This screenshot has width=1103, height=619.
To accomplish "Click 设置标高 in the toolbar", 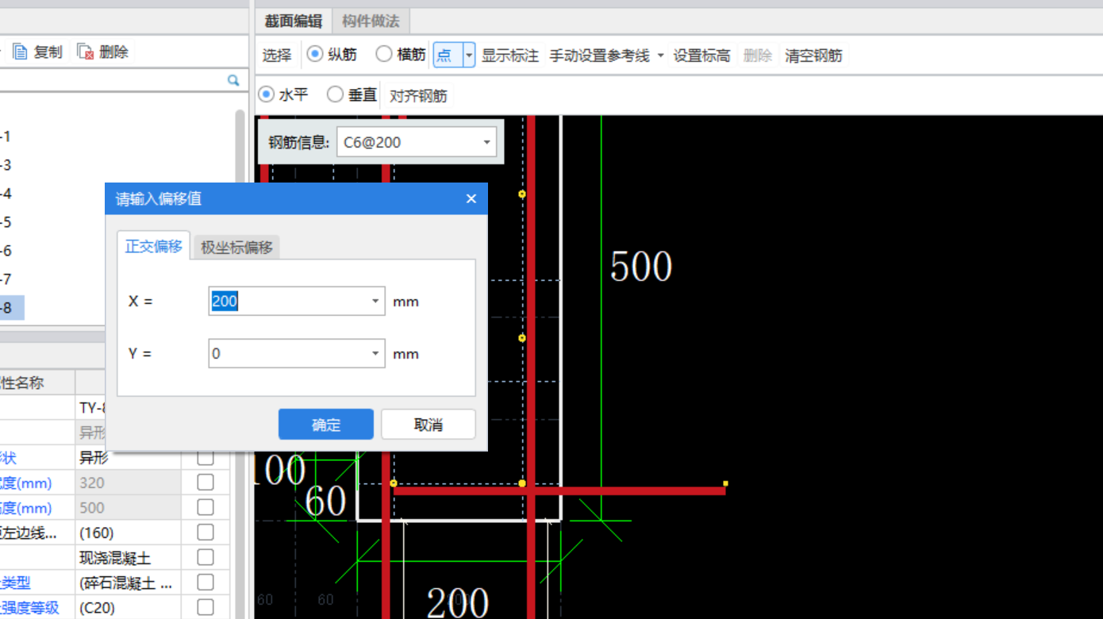I will pos(702,56).
